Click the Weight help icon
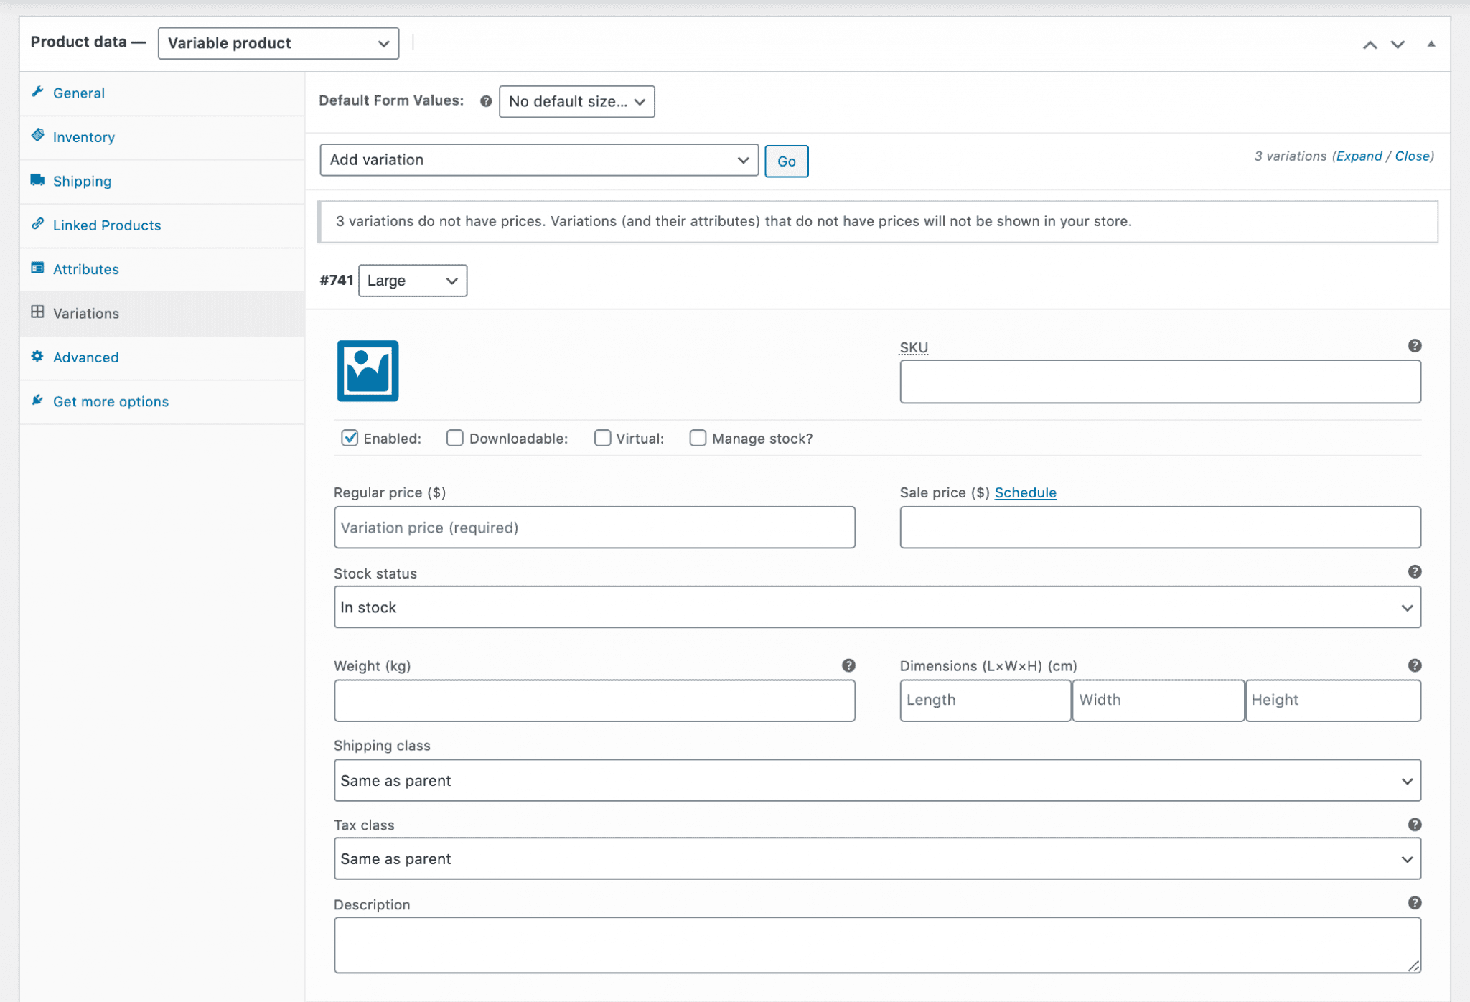1470x1002 pixels. click(848, 665)
